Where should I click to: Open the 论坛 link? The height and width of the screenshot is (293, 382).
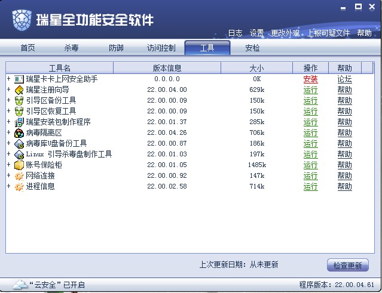[345, 79]
